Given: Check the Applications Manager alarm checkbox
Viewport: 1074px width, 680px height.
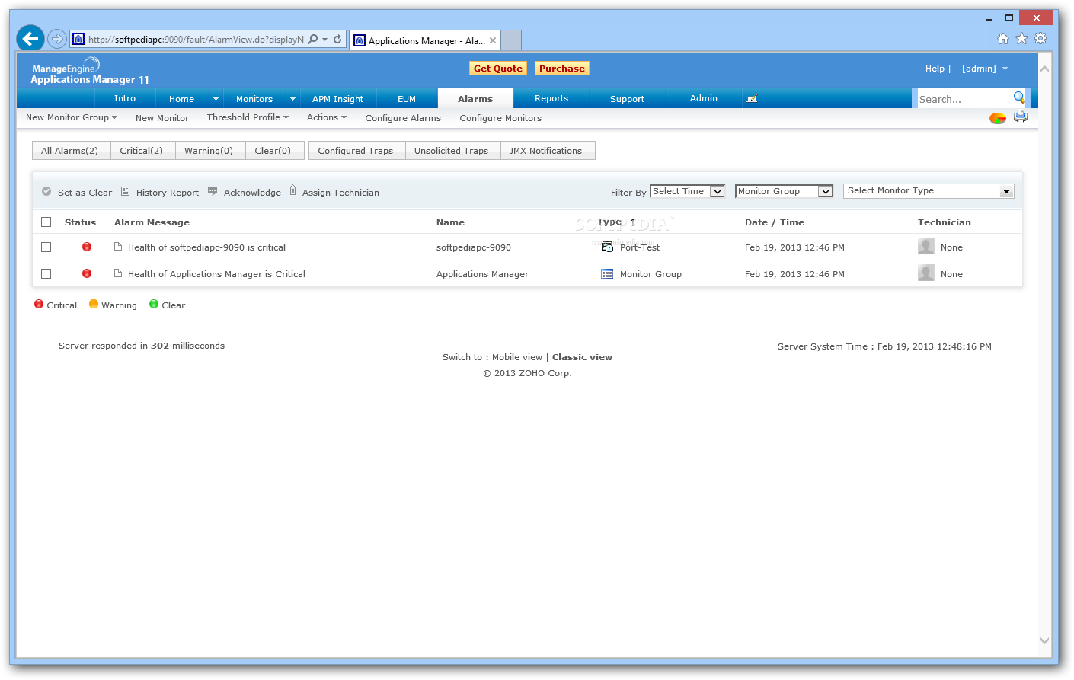Looking at the screenshot, I should [x=46, y=274].
